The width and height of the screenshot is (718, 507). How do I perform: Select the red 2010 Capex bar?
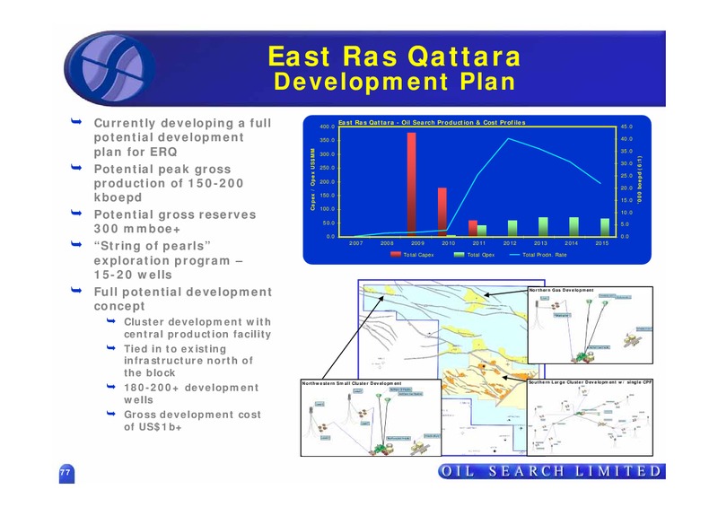point(442,212)
